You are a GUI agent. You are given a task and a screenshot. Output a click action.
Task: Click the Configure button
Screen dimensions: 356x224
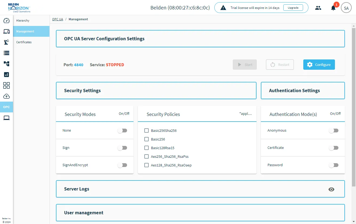pyautogui.click(x=319, y=65)
